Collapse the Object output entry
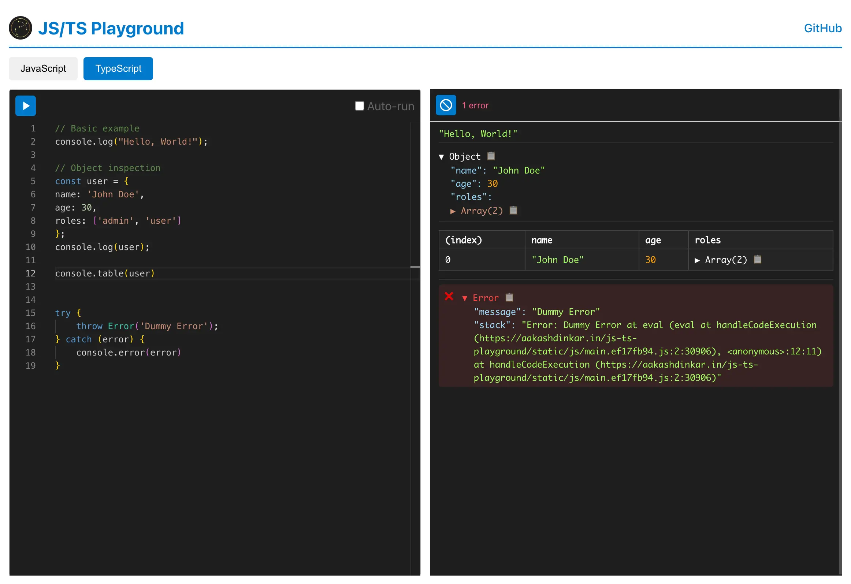 [442, 156]
